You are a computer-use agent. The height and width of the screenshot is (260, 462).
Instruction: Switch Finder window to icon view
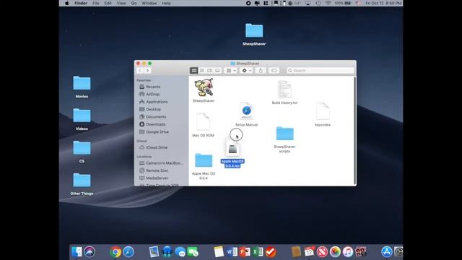194,71
